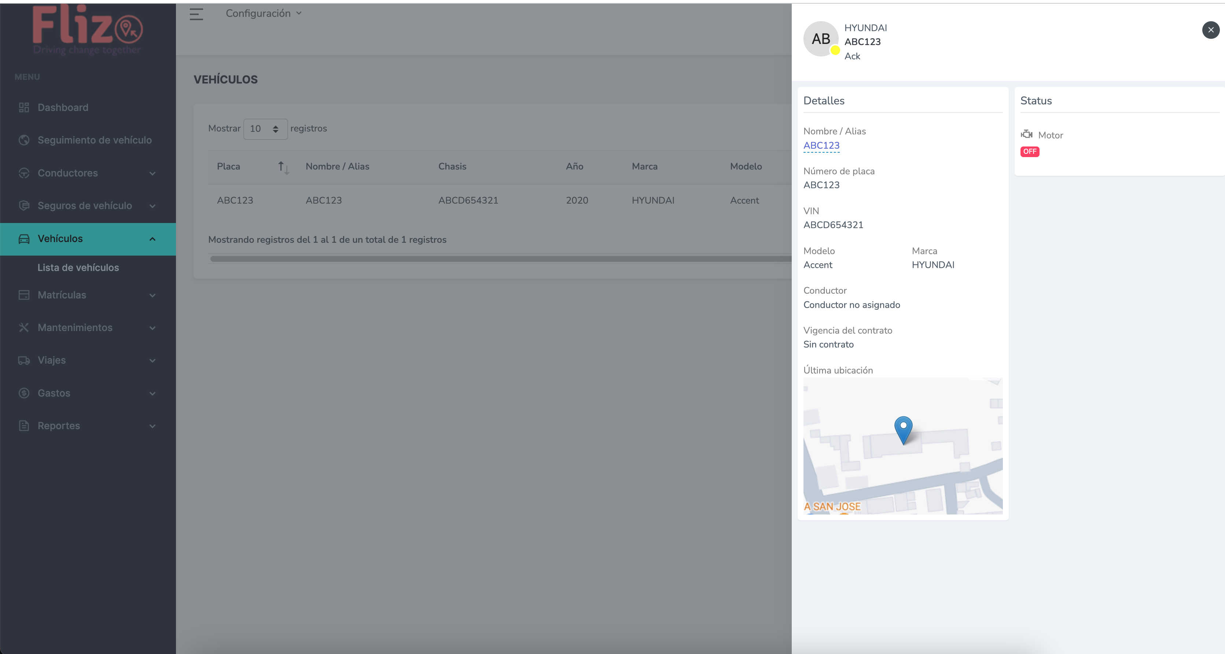The height and width of the screenshot is (654, 1225).
Task: Sort table by Placa column arrows
Action: point(283,167)
